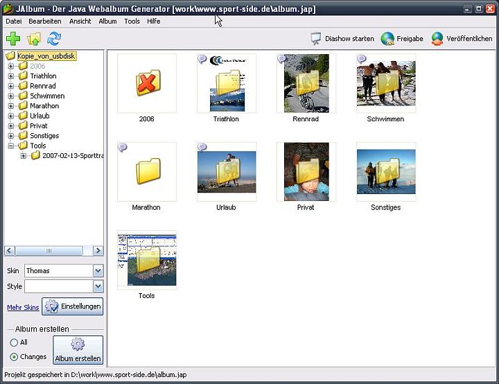The width and height of the screenshot is (499, 384).
Task: Click the open folder with arrow icon
Action: (34, 39)
